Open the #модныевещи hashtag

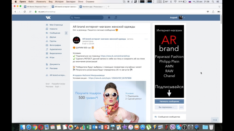tap(98, 75)
